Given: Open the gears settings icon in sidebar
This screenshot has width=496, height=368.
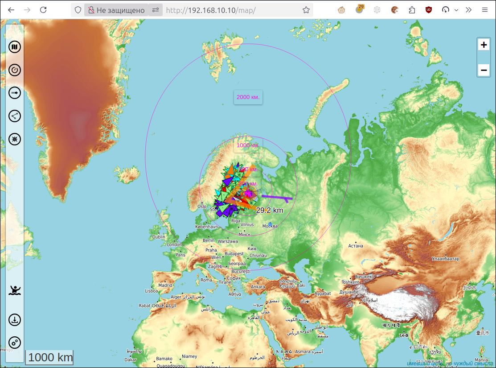Looking at the screenshot, I should (x=15, y=343).
